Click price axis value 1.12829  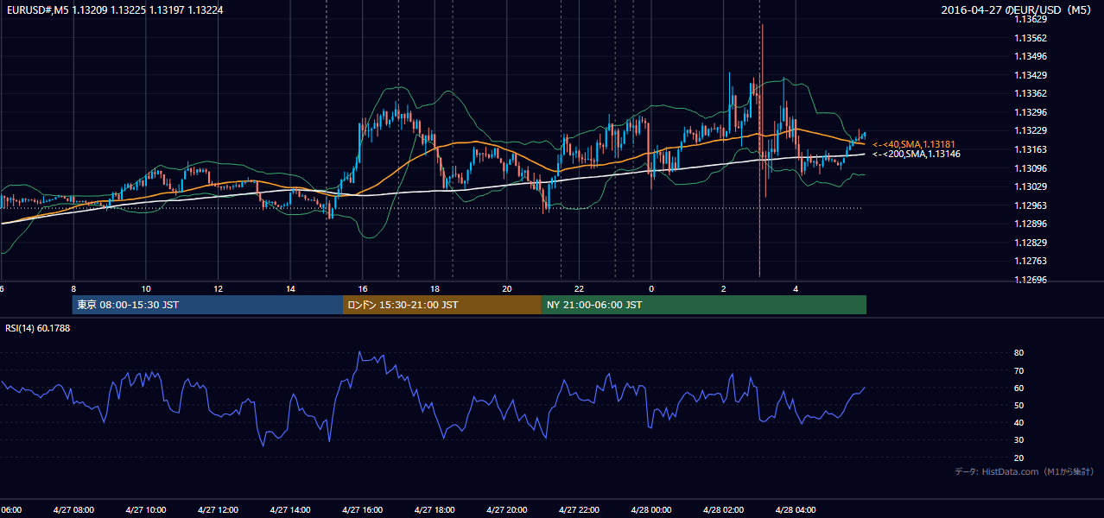tap(1030, 243)
